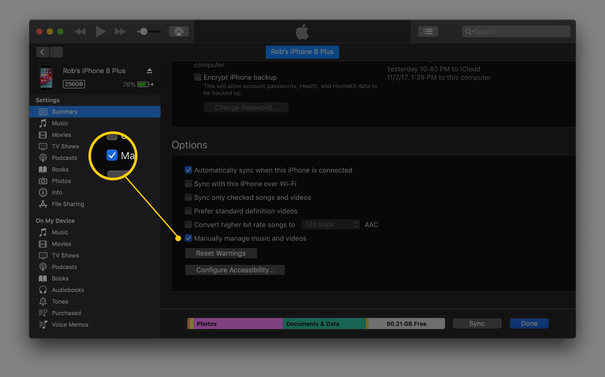Click the AirPlay icon in toolbar
Viewport: 605px width, 377px height.
coord(179,31)
